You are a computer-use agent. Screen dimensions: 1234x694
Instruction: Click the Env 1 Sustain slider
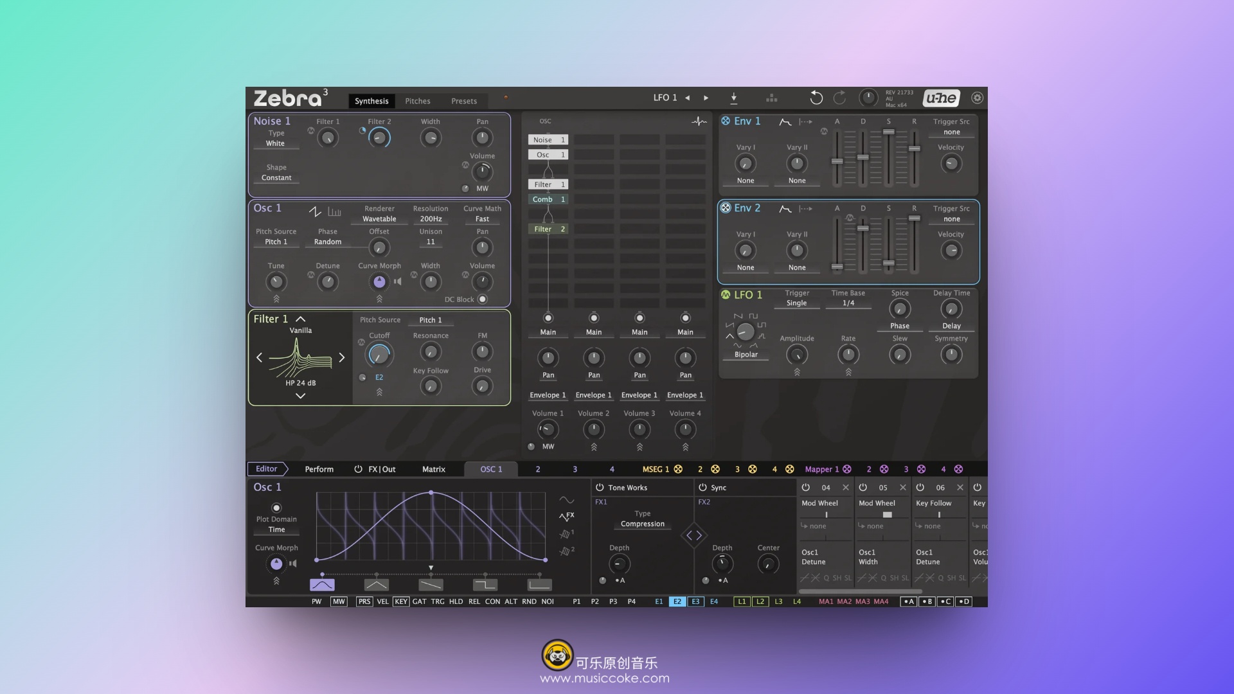pyautogui.click(x=888, y=132)
